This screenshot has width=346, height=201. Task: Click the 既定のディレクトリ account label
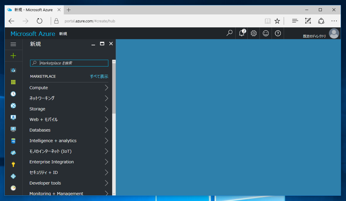click(x=314, y=36)
